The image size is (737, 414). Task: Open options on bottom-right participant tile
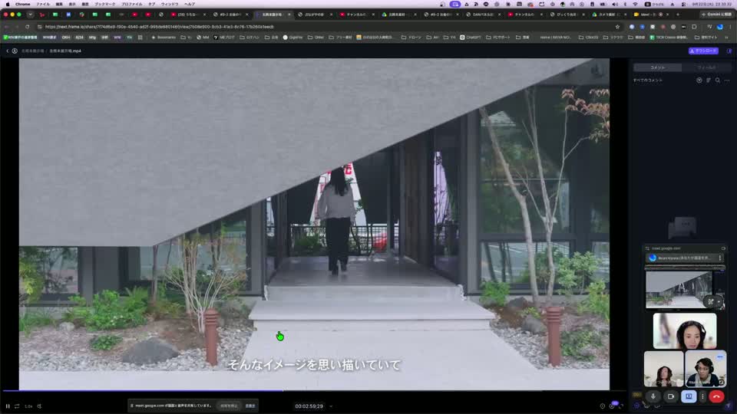coord(719,356)
